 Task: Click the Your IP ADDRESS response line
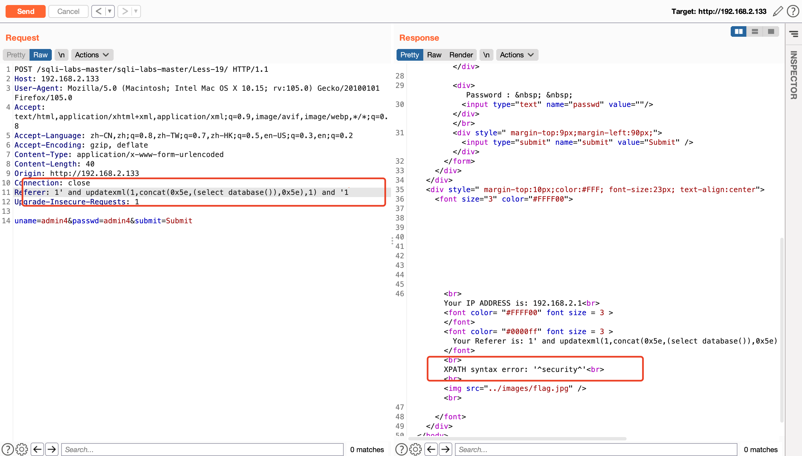coord(522,303)
